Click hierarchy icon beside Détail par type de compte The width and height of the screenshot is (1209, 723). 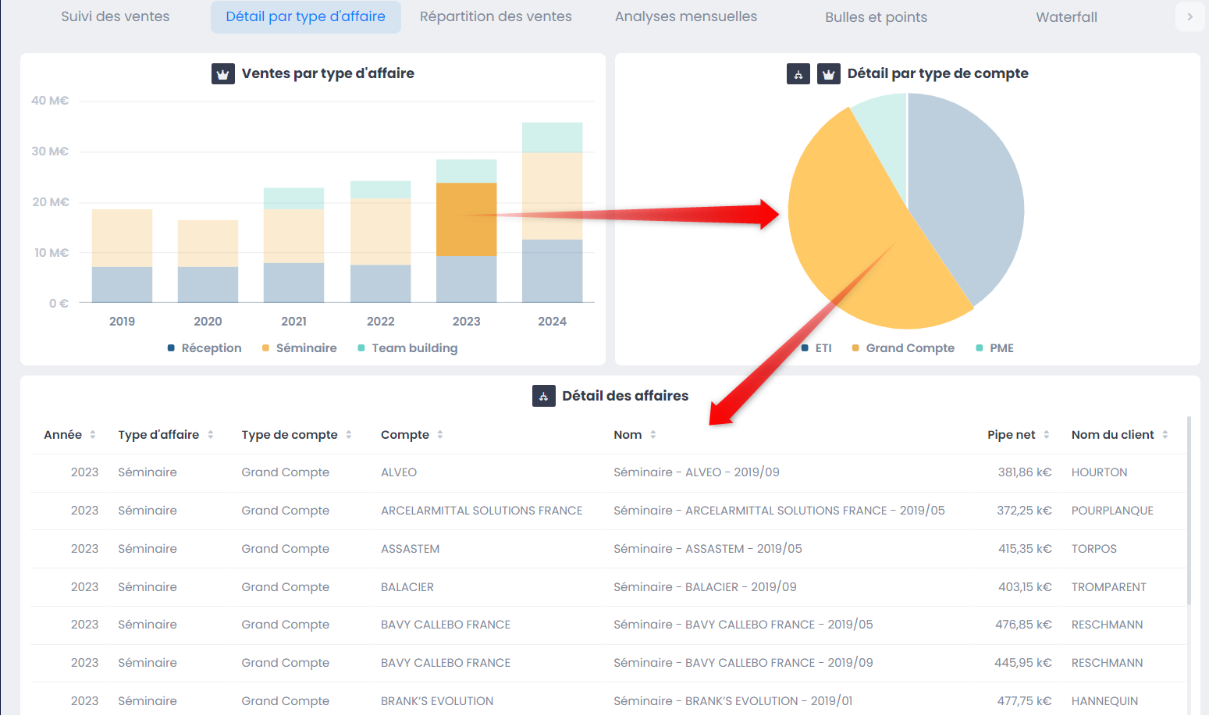pos(798,74)
